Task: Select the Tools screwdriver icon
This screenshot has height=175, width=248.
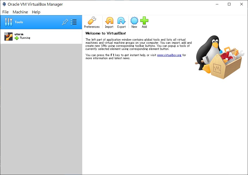Action: 9,22
